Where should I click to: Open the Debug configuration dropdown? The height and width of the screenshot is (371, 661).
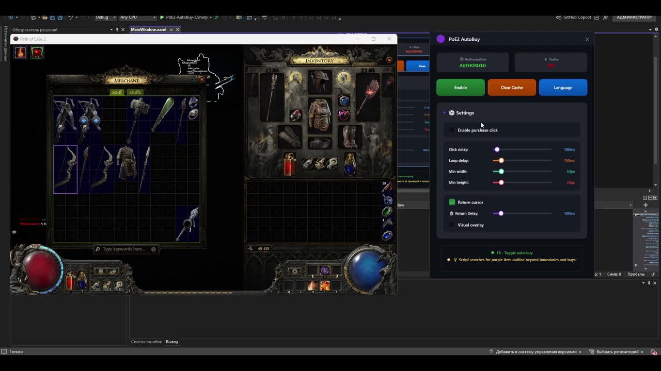(105, 17)
